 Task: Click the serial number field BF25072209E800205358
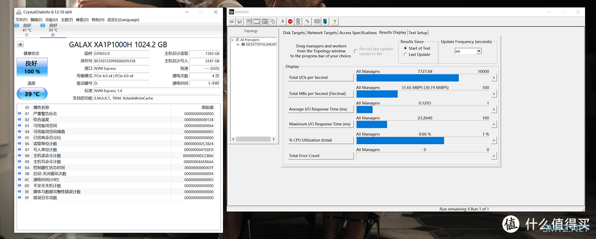[121, 61]
